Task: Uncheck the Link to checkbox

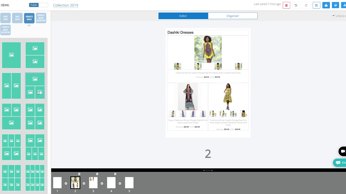Action: [333, 16]
